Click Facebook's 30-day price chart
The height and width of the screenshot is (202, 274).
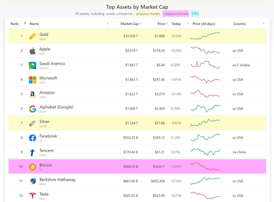pos(205,137)
